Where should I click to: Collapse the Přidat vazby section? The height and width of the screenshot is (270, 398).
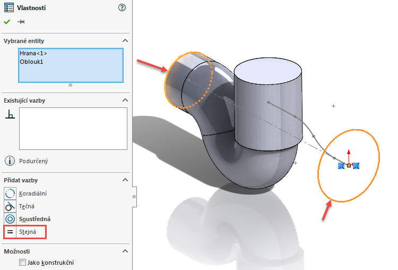[125, 180]
